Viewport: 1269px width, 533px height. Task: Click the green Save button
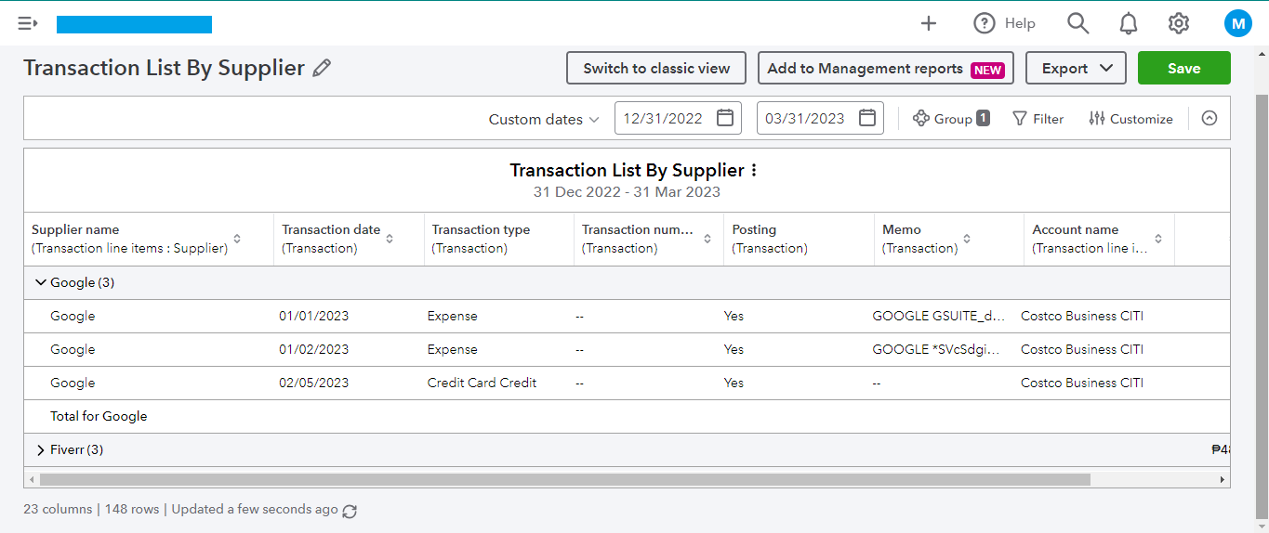[x=1183, y=68]
